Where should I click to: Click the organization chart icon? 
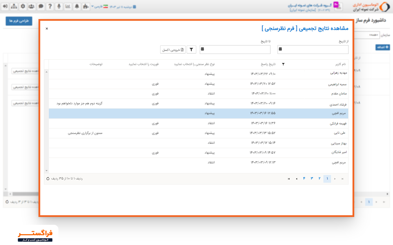tap(13, 7)
